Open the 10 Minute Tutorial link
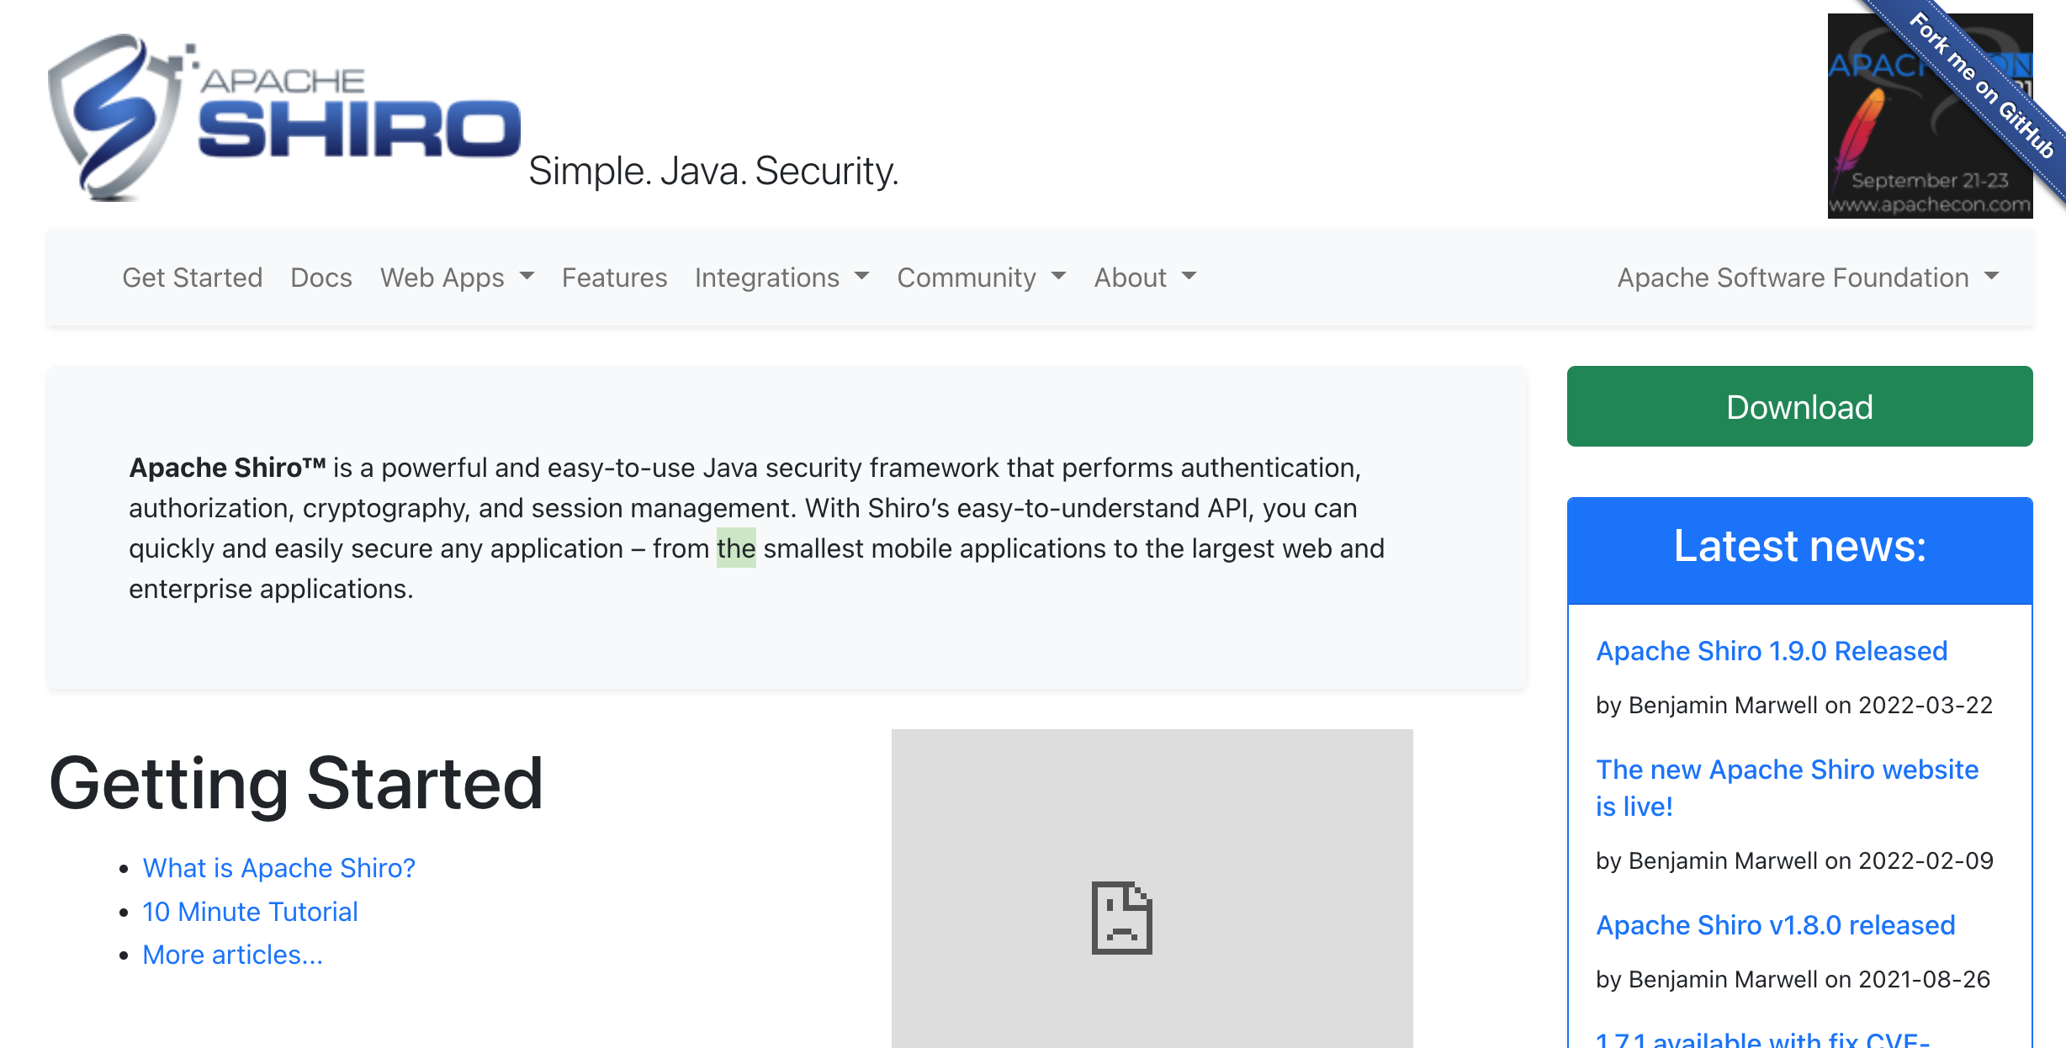 click(x=250, y=911)
